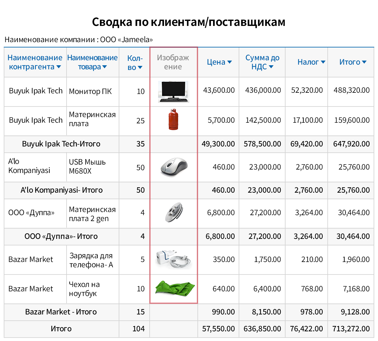Screen dimensions: 378x341
Task: Click the report title Сводка по клиентам/поставщикам
Action: tap(189, 21)
